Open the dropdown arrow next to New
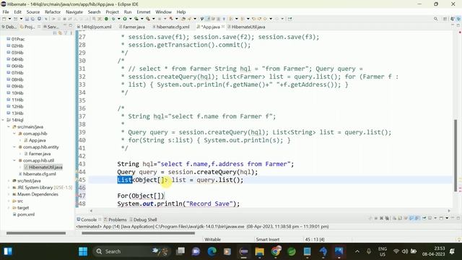 9,19
